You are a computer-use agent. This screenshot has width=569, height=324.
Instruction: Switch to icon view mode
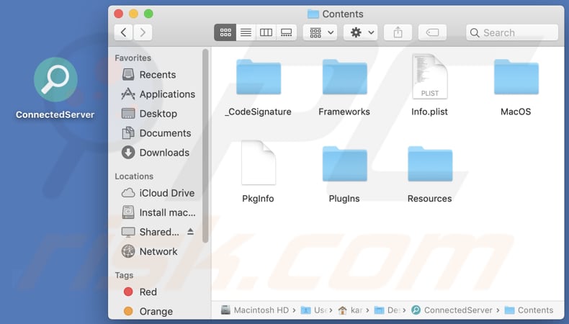click(x=225, y=32)
